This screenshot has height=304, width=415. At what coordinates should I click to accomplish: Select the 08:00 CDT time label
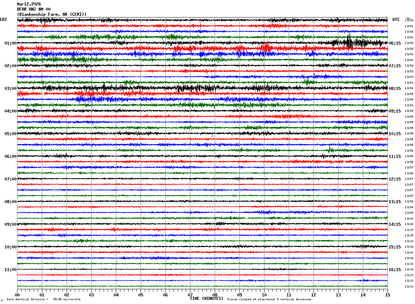click(11, 202)
